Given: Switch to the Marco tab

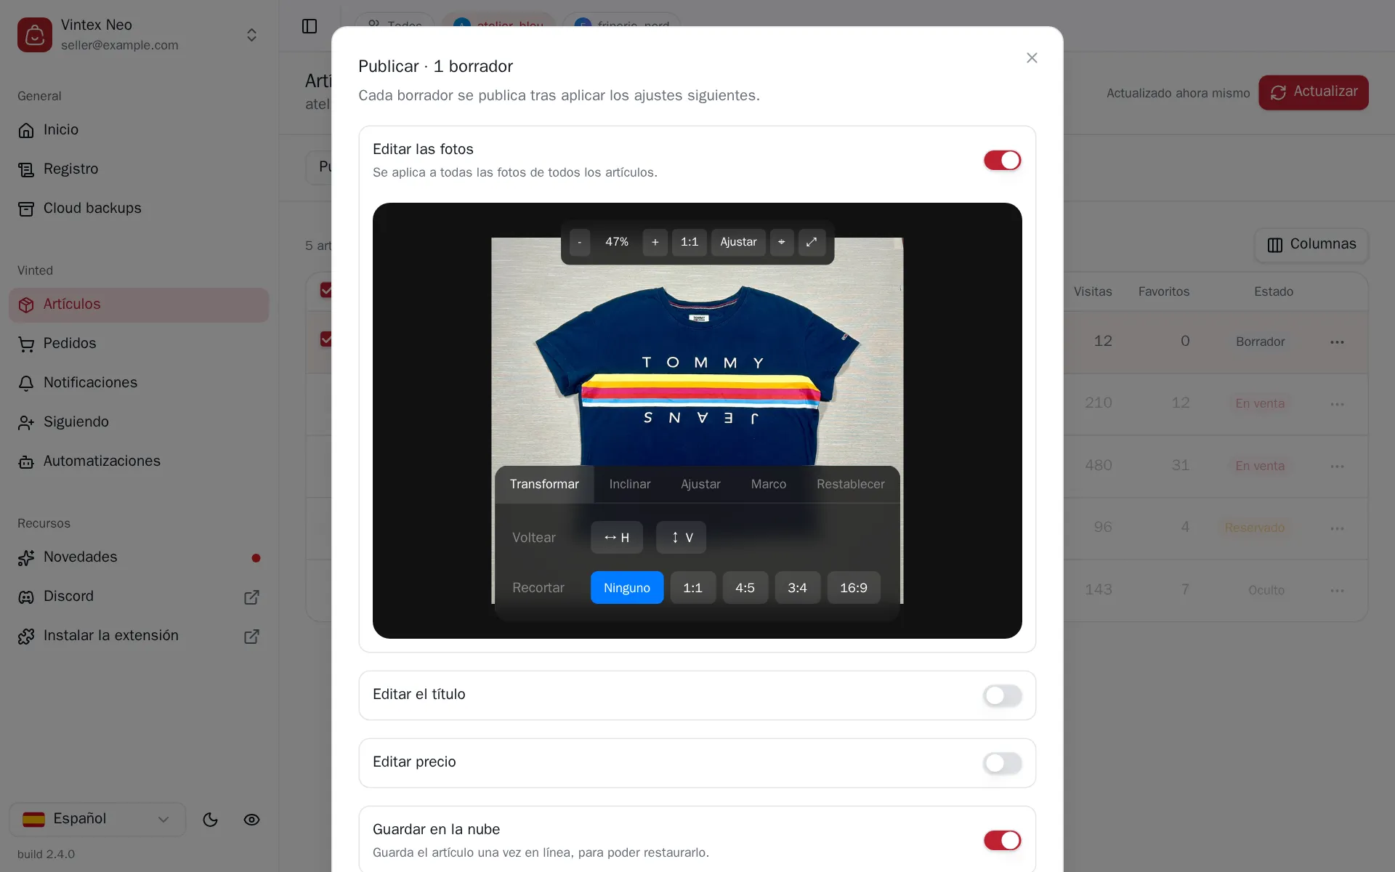Looking at the screenshot, I should 769,484.
